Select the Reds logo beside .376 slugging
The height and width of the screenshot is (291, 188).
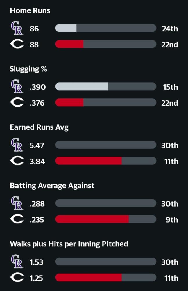click(x=17, y=102)
